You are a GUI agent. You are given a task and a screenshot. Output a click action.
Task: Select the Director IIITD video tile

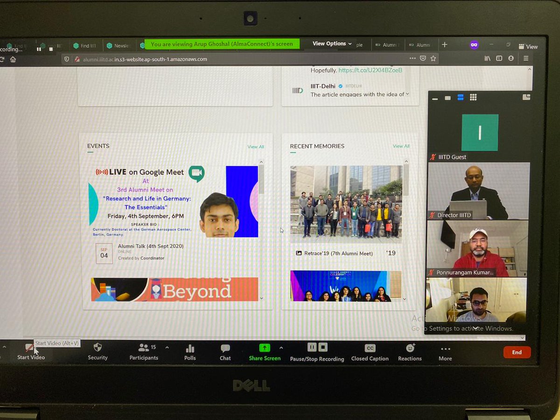click(479, 191)
